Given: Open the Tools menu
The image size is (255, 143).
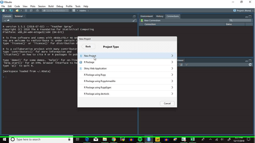Looking at the screenshot, I should coord(78,6).
